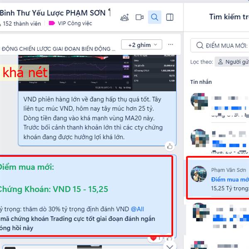The width and height of the screenshot is (249, 249).
Task: Click the Phạm Văn Sơn avatar in results
Action: [x=199, y=174]
